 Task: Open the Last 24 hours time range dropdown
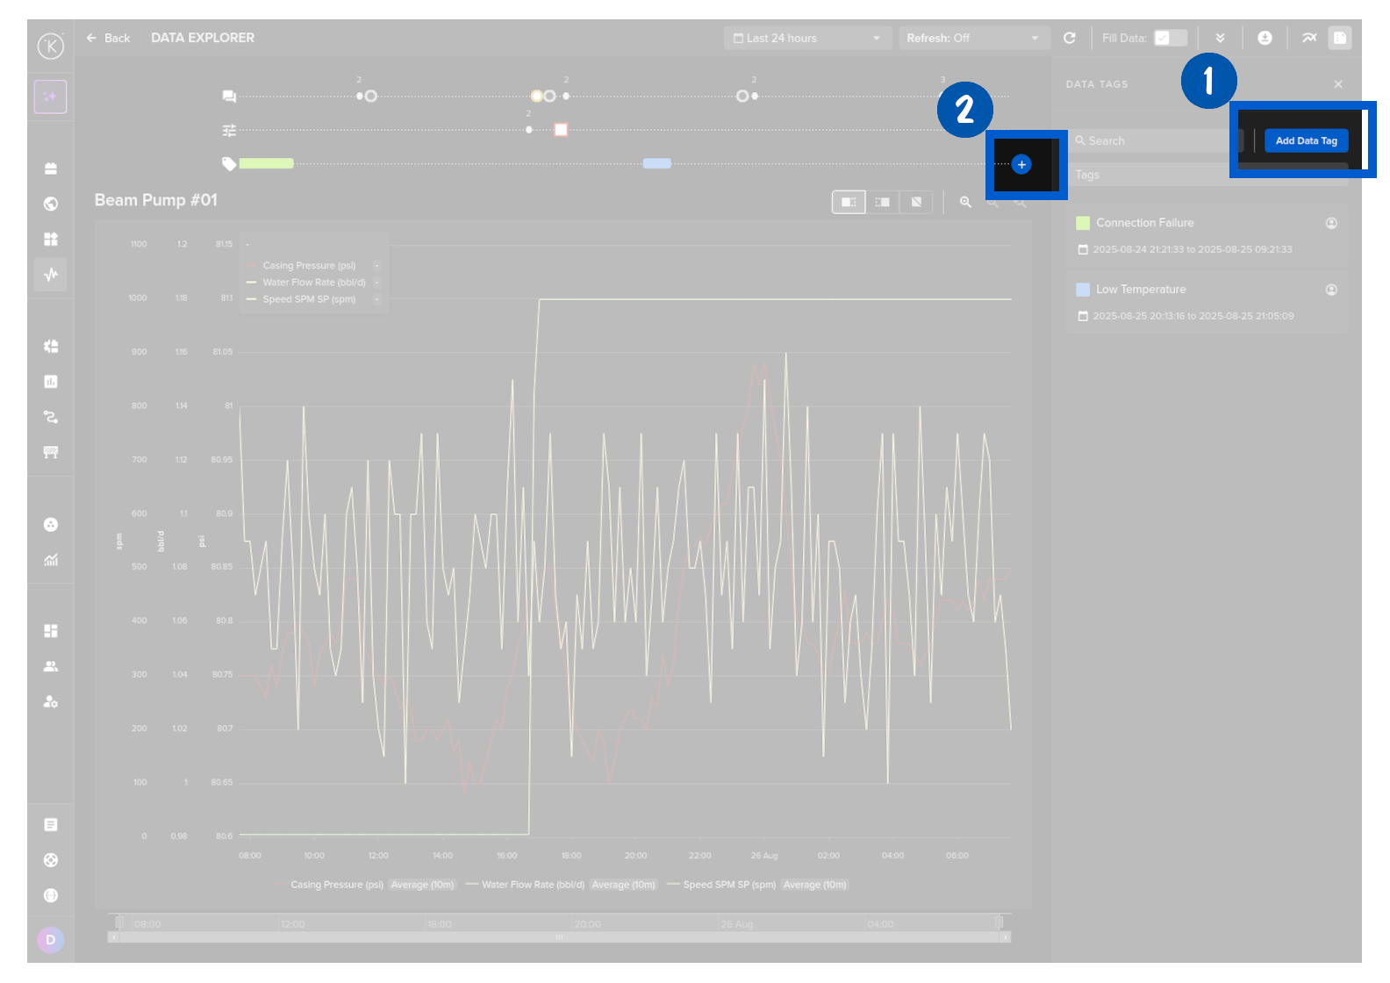tap(806, 39)
